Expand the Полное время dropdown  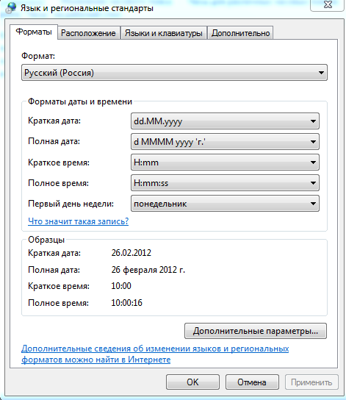225,183
